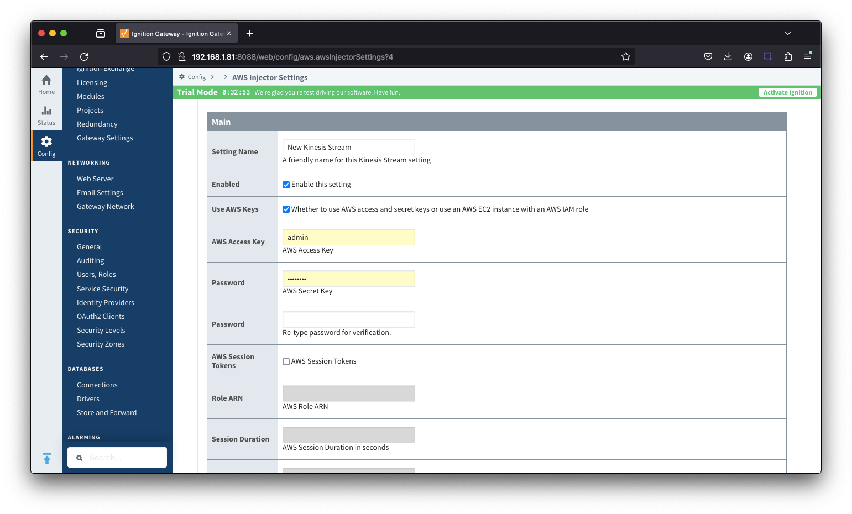
Task: Uncheck Enable this setting checkbox
Action: (x=286, y=185)
